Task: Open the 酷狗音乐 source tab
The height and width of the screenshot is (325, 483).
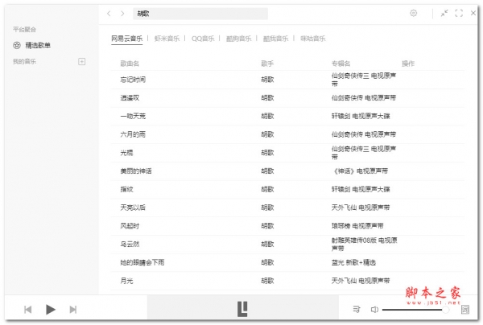Action: [240, 38]
